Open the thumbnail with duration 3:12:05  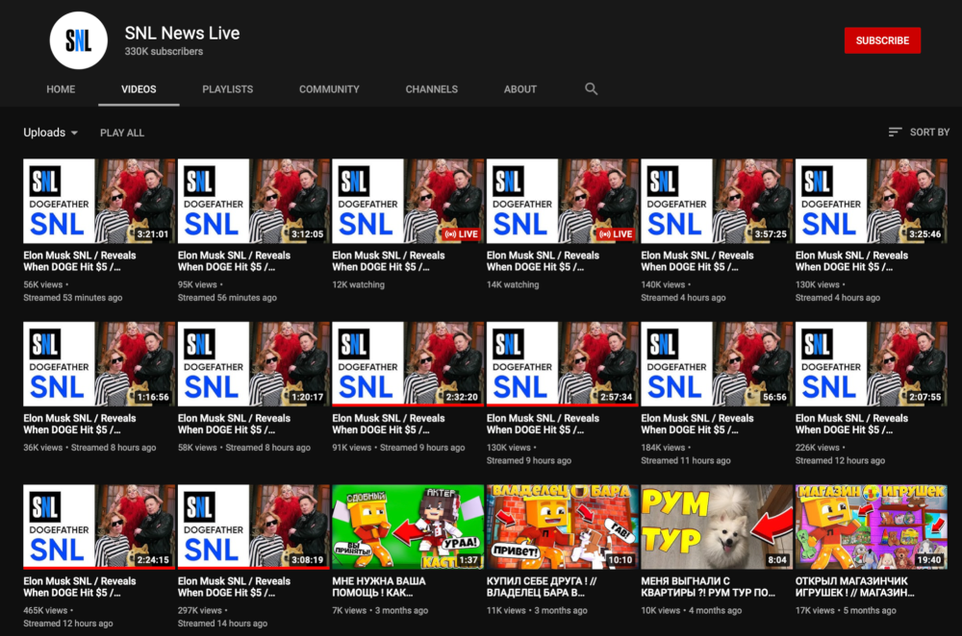(253, 201)
